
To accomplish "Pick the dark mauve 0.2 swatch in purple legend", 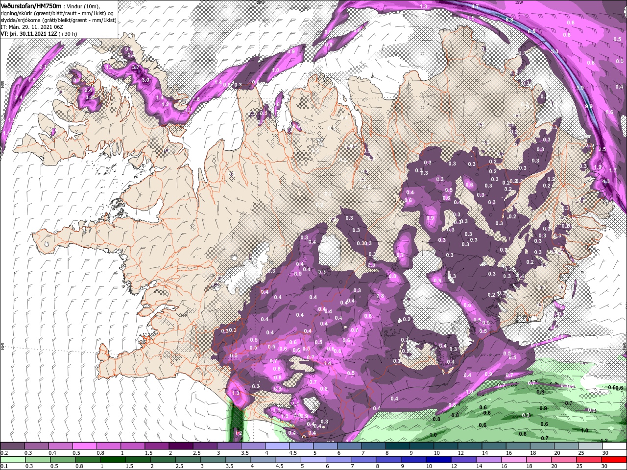I will point(12,446).
